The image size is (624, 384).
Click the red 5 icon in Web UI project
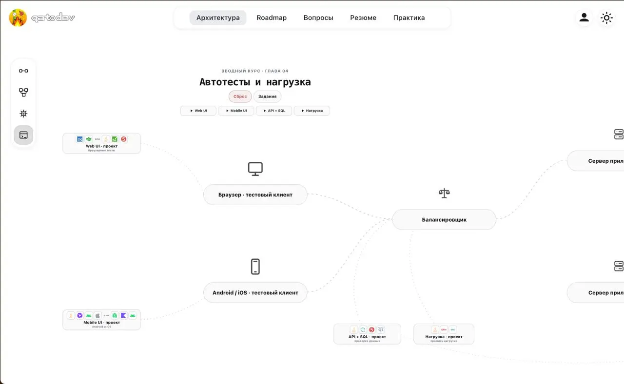pos(124,139)
